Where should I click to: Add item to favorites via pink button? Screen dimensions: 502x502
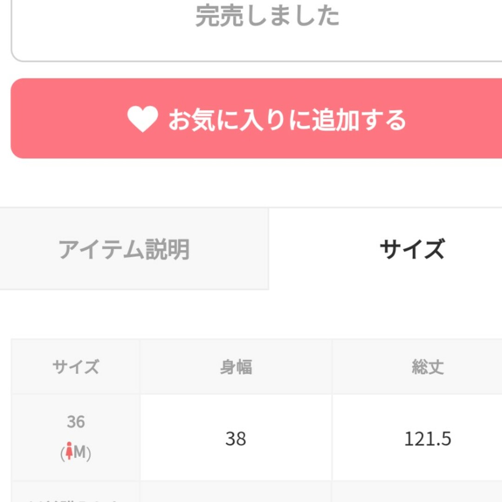coord(256,118)
